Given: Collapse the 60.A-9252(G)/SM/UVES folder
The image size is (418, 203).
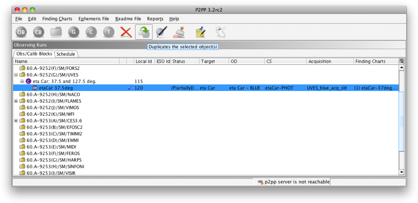Looking at the screenshot, I should tap(16, 75).
